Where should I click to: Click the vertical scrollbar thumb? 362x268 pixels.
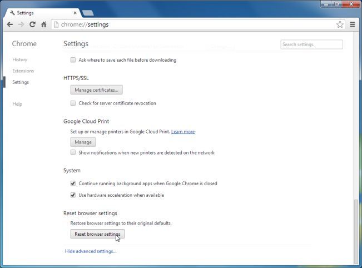tap(356, 231)
